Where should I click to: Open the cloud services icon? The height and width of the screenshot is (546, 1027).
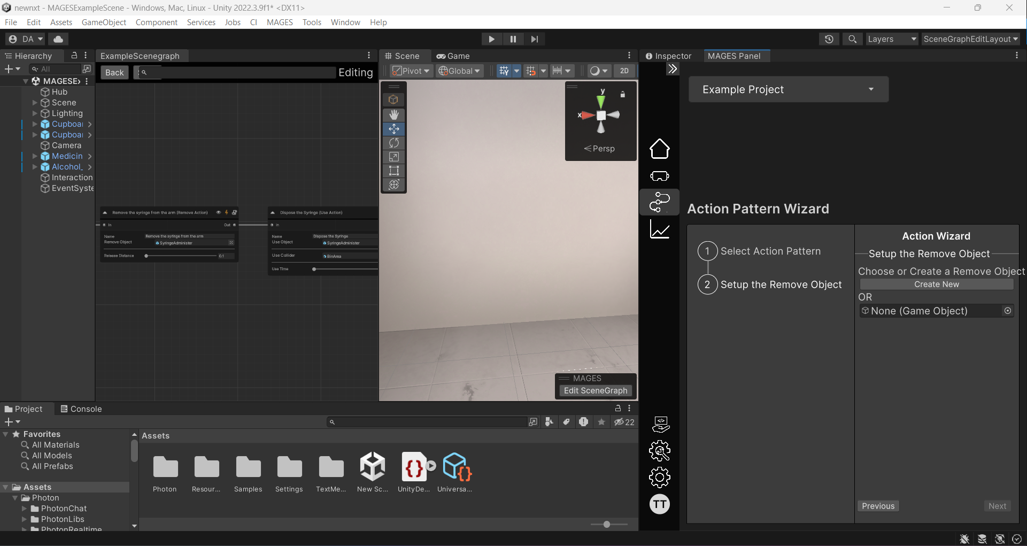[x=58, y=39]
